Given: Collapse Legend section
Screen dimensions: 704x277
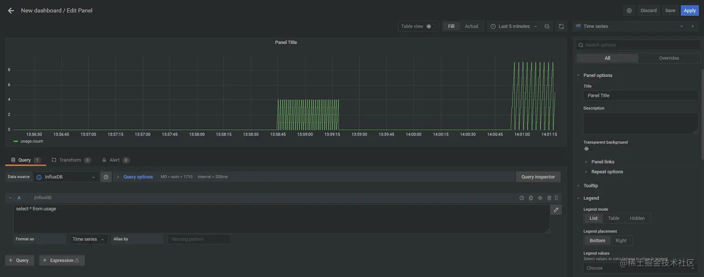Looking at the screenshot, I should tap(591, 198).
